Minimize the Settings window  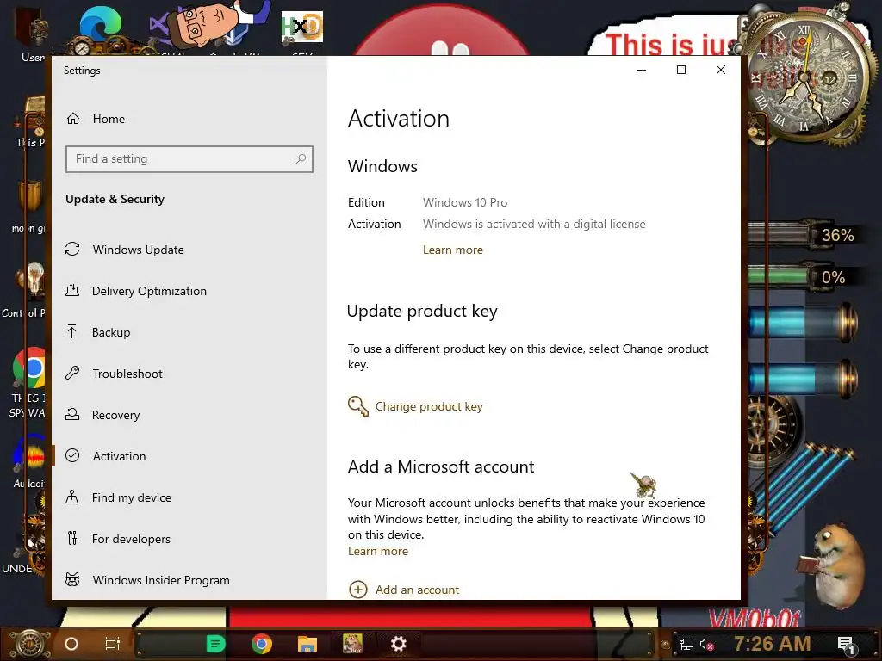(x=642, y=70)
